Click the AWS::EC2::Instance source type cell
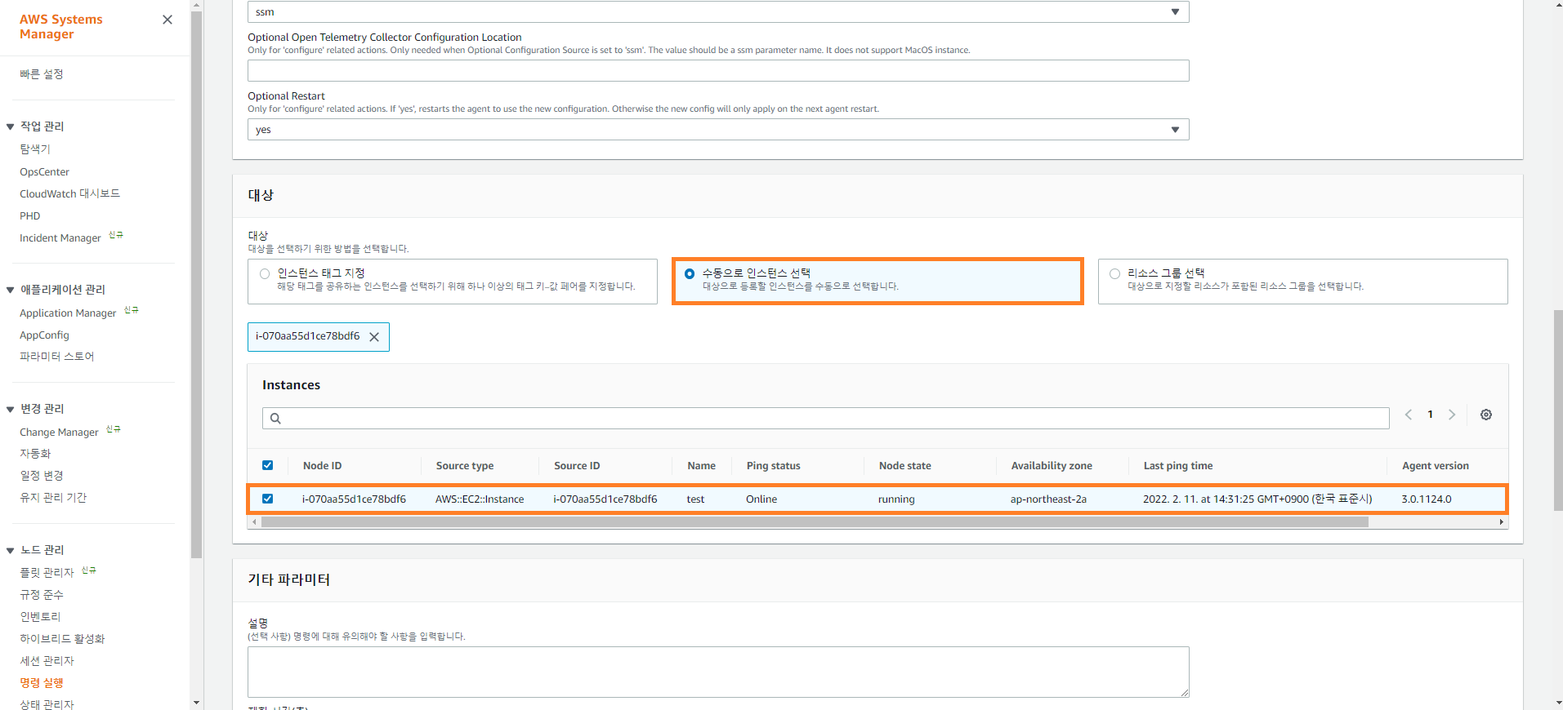Image resolution: width=1563 pixels, height=710 pixels. click(480, 499)
